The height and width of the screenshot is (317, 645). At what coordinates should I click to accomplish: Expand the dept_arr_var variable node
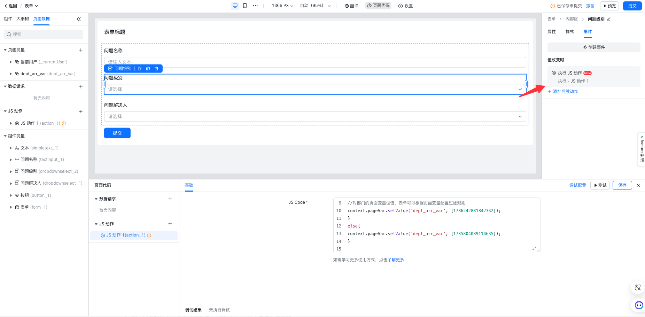tap(11, 74)
